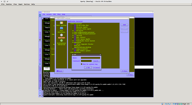Screen dimensions: 192x105
Task: Select the User Directories folder icon
Action: [61, 28]
